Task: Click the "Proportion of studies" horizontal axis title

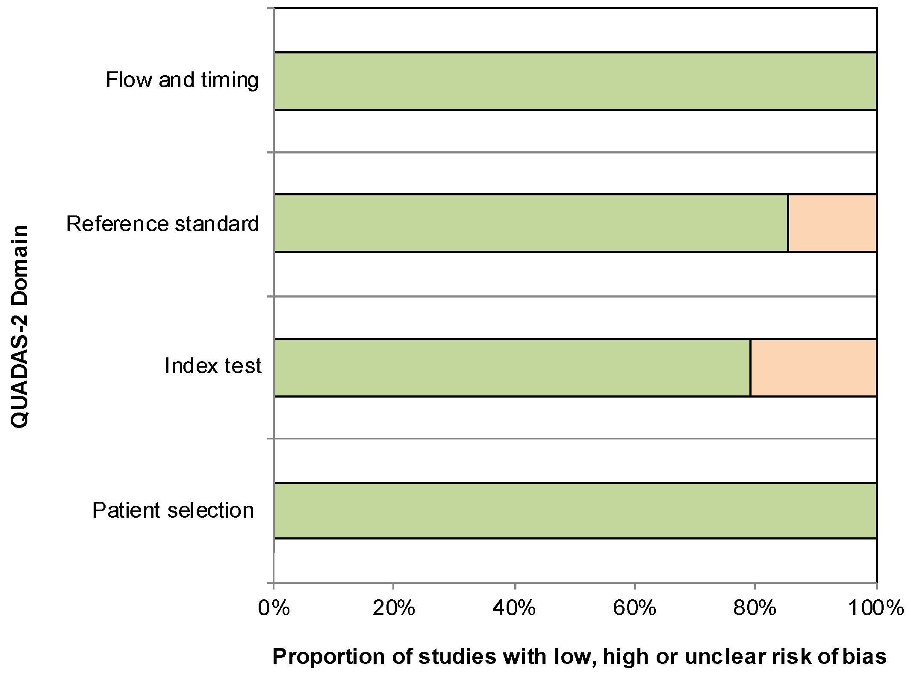Action: point(579,657)
